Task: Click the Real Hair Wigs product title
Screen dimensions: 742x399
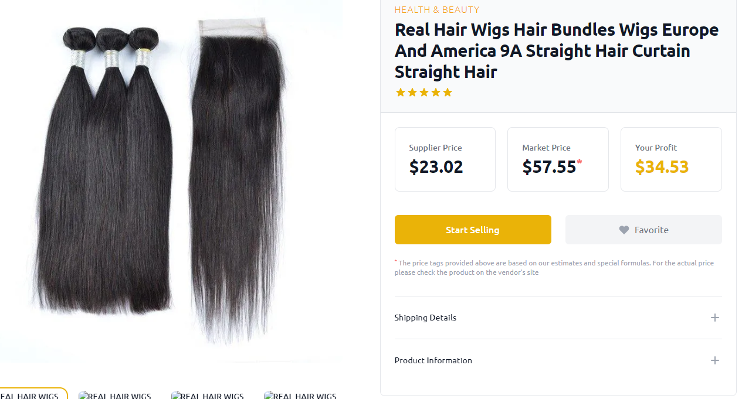Action: (x=556, y=50)
